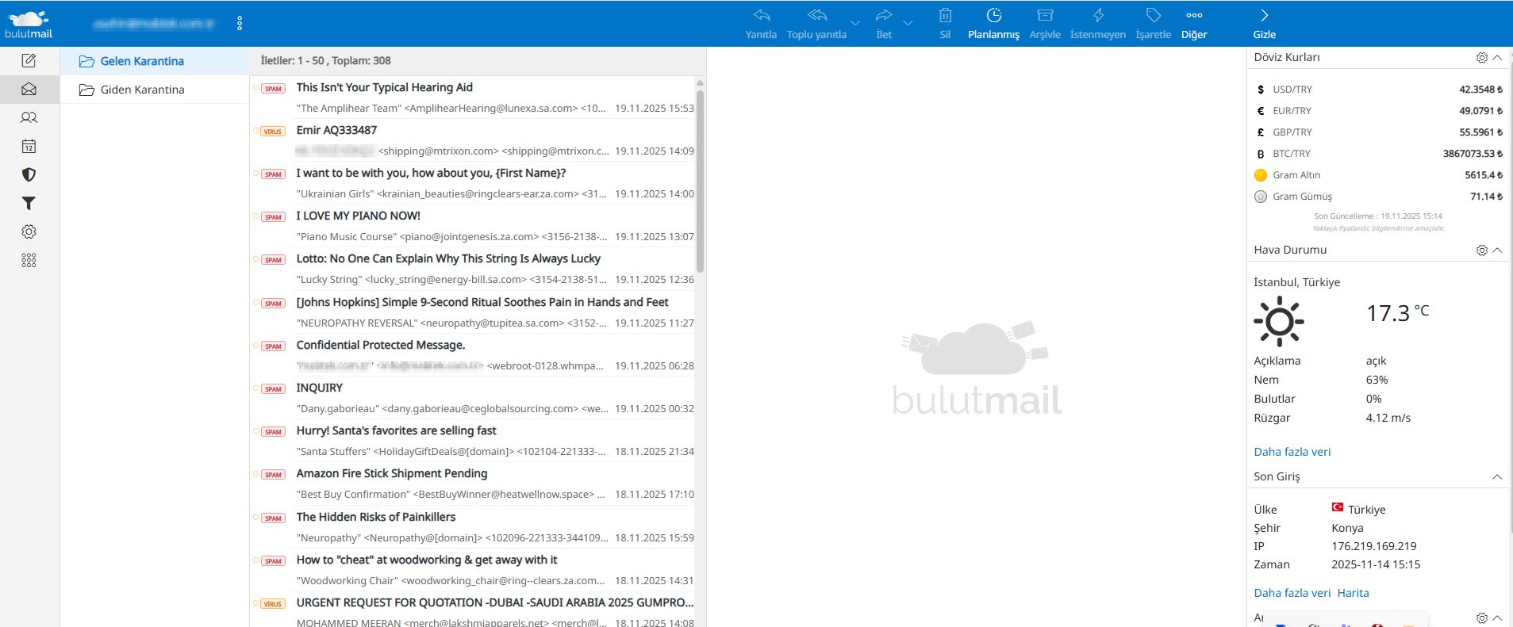Click the USD/TRY exchange rate row
Viewport: 1513px width, 627px height.
pyautogui.click(x=1377, y=90)
